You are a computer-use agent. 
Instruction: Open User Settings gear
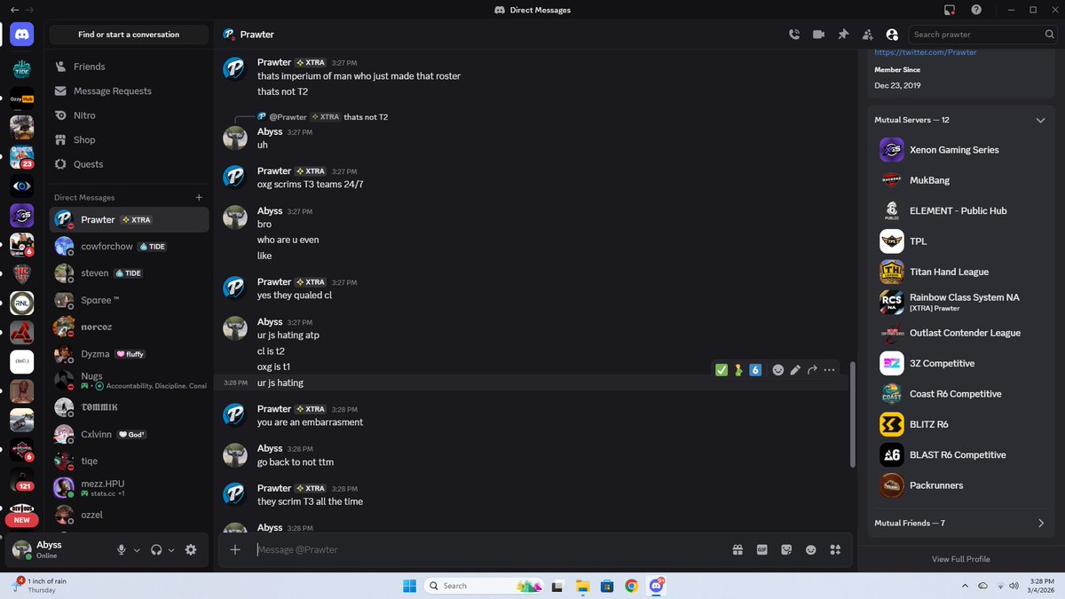click(191, 550)
